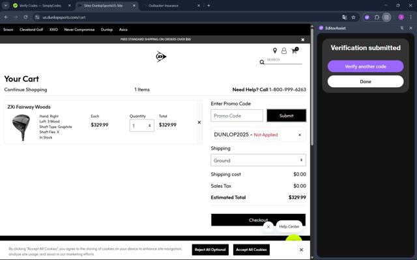This screenshot has height=260, width=417.
Task: Click the browser forward arrow
Action: [16, 18]
